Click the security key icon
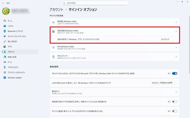 click(53, 57)
